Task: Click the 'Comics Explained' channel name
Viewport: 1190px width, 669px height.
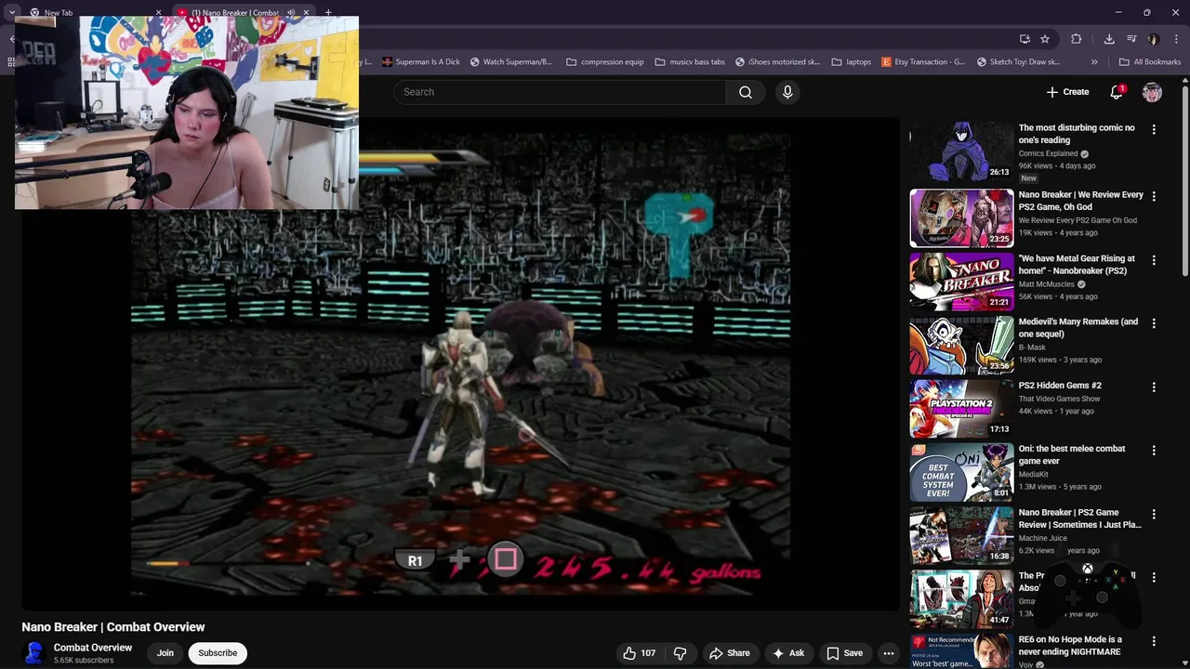Action: [1048, 153]
